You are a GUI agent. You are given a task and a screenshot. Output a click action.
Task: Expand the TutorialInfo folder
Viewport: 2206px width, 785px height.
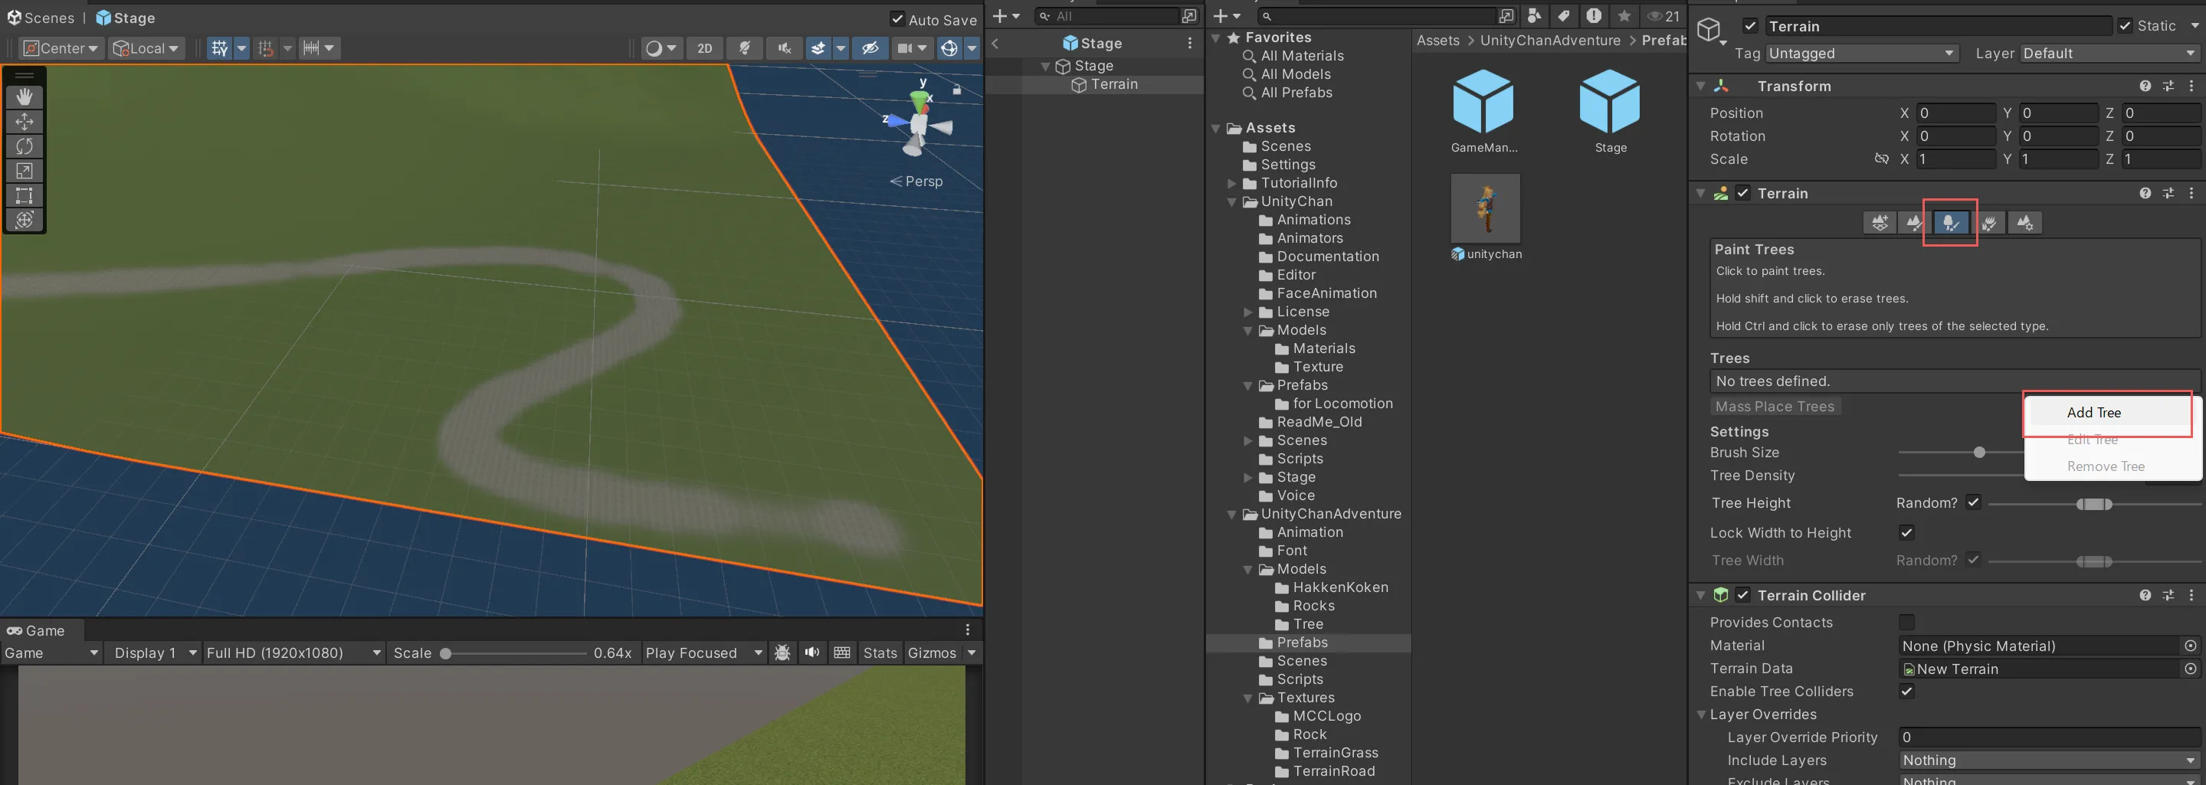coord(1231,183)
